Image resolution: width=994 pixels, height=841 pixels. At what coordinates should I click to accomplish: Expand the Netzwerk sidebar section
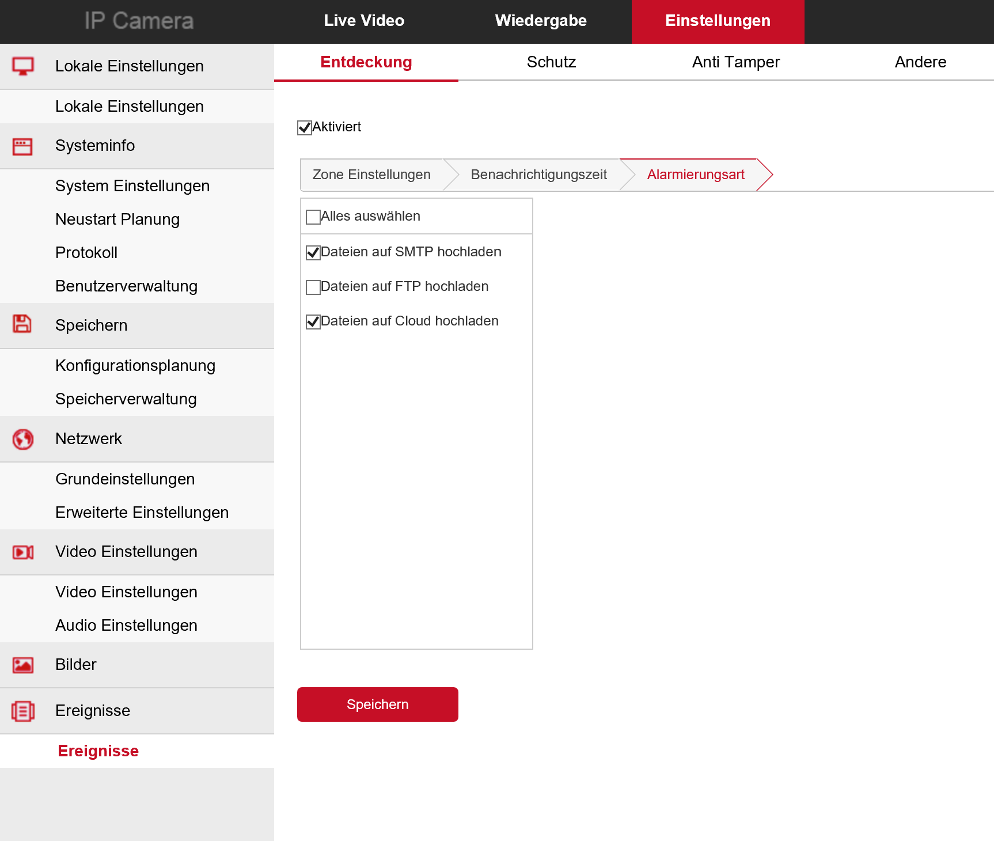coord(89,439)
